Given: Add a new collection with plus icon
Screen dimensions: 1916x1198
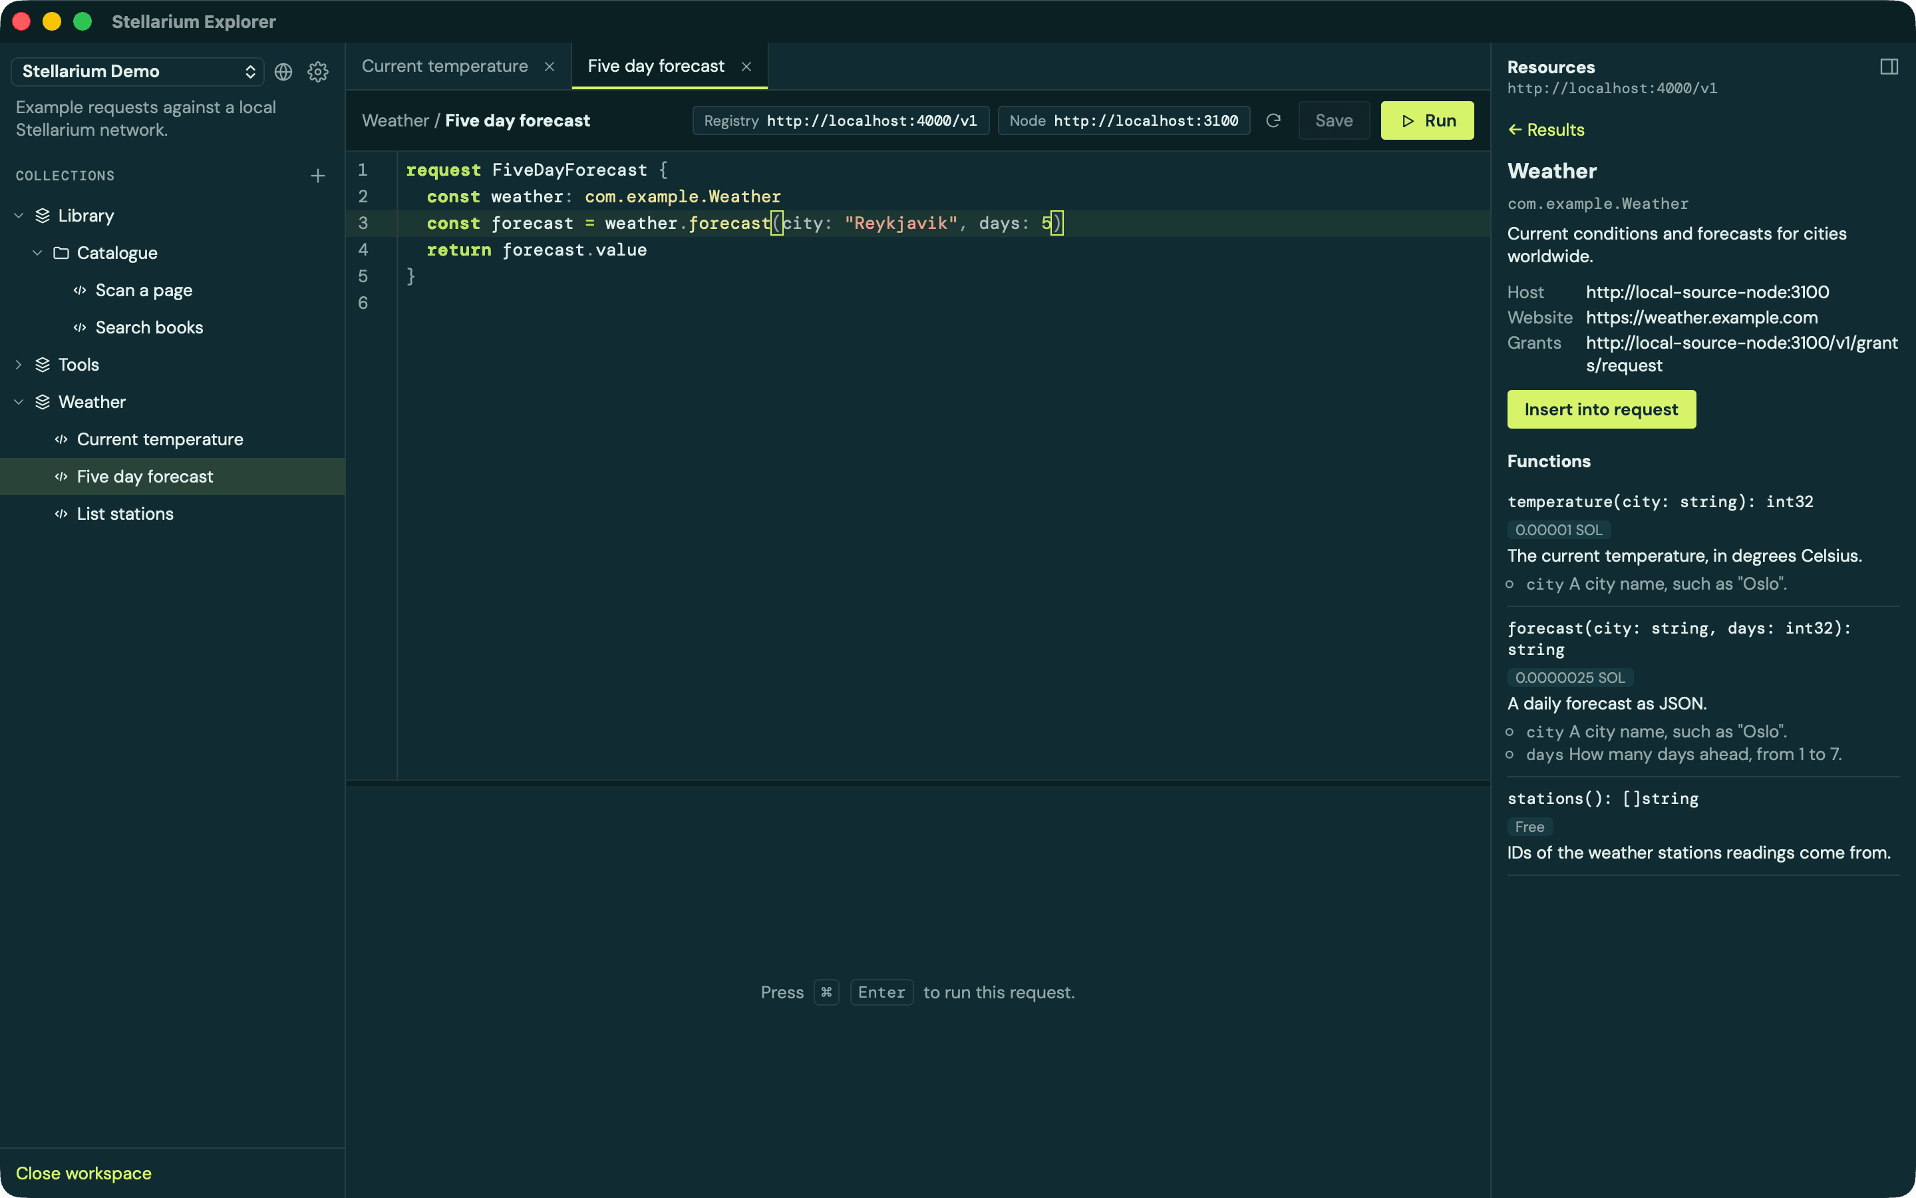Looking at the screenshot, I should click(318, 176).
